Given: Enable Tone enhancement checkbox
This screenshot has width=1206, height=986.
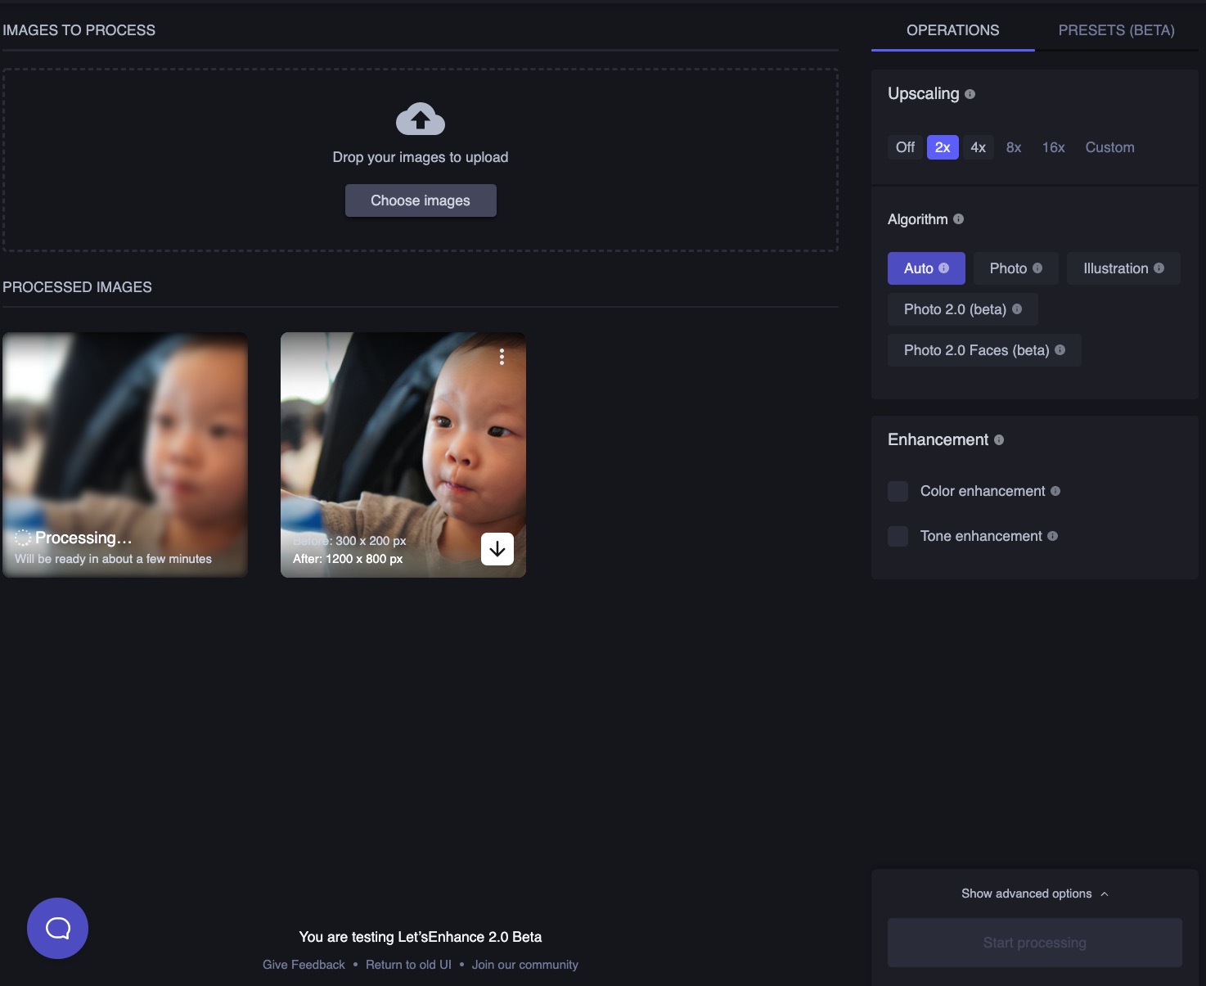Looking at the screenshot, I should [898, 536].
